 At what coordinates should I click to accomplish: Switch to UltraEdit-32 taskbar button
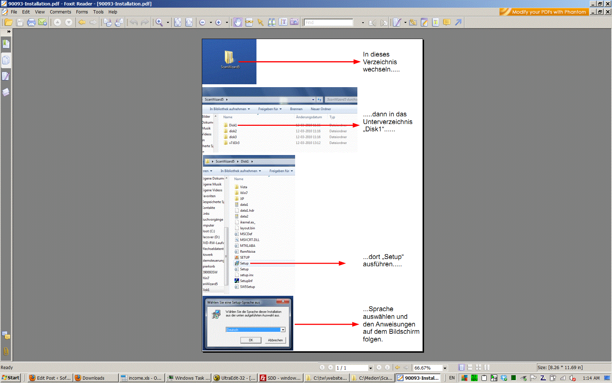234,378
